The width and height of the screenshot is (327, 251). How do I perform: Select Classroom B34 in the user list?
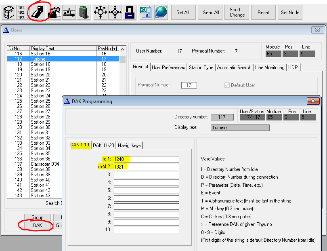(45, 164)
